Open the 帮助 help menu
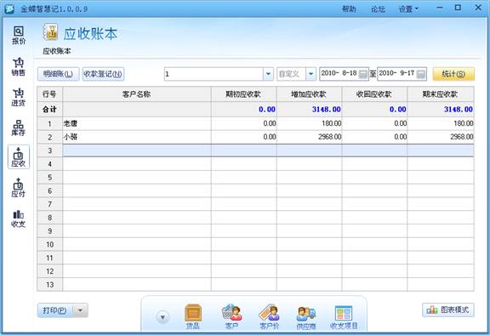Viewport: 490px width, 335px height. (x=349, y=9)
